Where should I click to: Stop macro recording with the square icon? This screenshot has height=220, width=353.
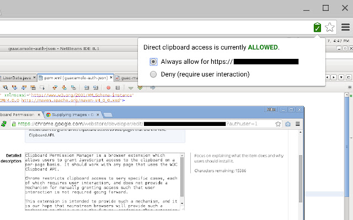117,87
